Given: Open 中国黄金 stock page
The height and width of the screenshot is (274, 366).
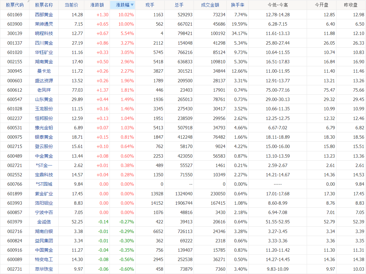Looking at the screenshot, I should 44,250.
